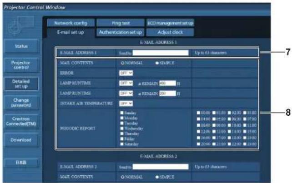Open the Network config tab
The image size is (292, 183).
pyautogui.click(x=71, y=23)
